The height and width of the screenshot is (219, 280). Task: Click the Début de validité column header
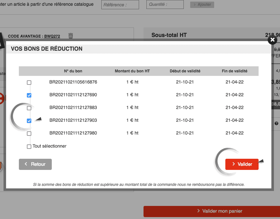[185, 71]
